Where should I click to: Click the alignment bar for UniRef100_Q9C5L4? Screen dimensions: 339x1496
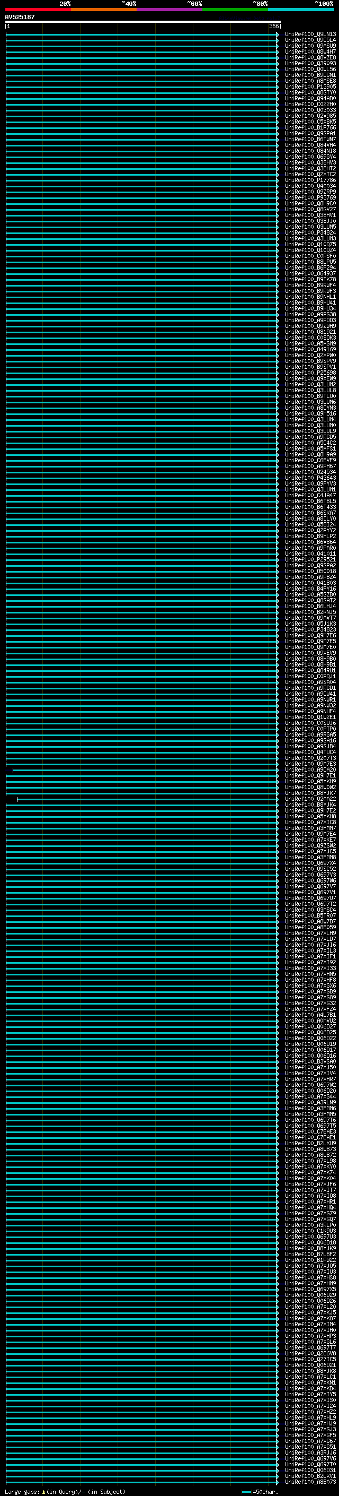[x=141, y=40]
